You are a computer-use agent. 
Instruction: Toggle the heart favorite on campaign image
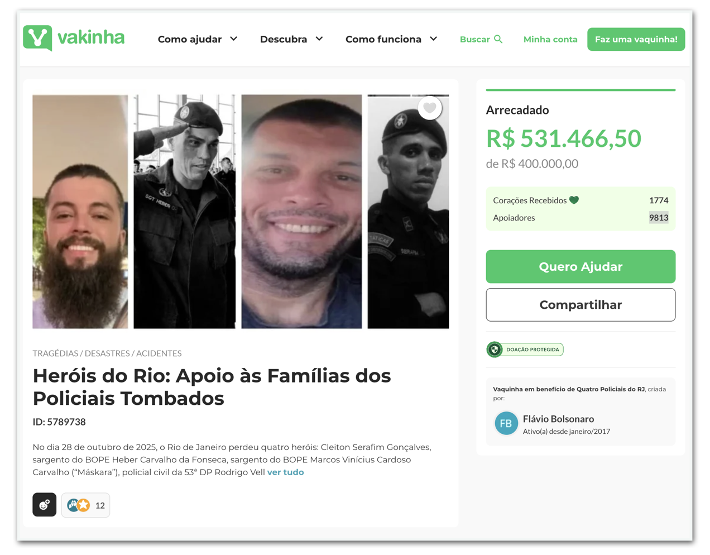[430, 108]
